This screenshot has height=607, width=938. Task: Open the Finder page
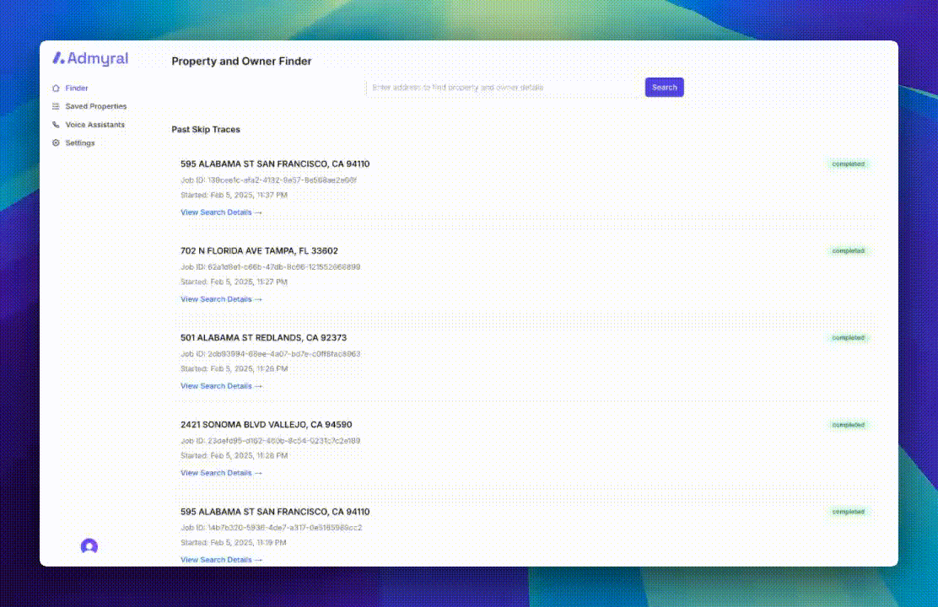(x=77, y=88)
